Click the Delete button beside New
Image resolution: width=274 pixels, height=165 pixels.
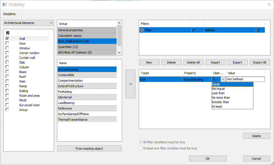171,62
